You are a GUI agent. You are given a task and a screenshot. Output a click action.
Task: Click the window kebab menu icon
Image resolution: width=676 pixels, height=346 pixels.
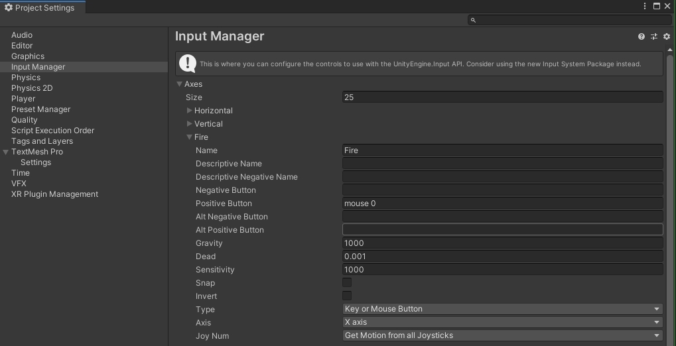point(645,6)
